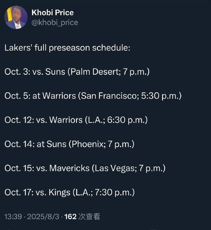Open the @khobi_price handle link
This screenshot has width=211, height=230.
point(55,23)
